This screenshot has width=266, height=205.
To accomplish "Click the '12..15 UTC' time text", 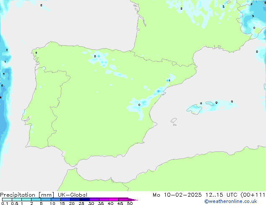I will click(221, 195).
